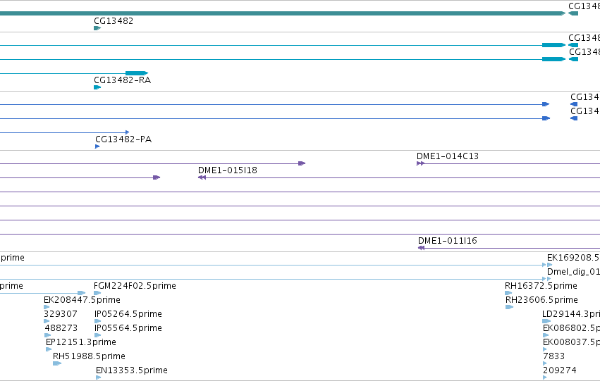Select the EK208447.5prime EST label
Screen dimensions: 600x381
[x=82, y=300]
